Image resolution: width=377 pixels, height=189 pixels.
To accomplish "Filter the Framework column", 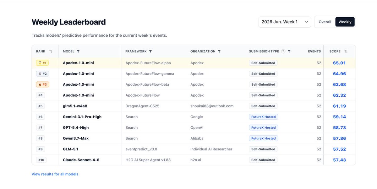I will point(150,51).
